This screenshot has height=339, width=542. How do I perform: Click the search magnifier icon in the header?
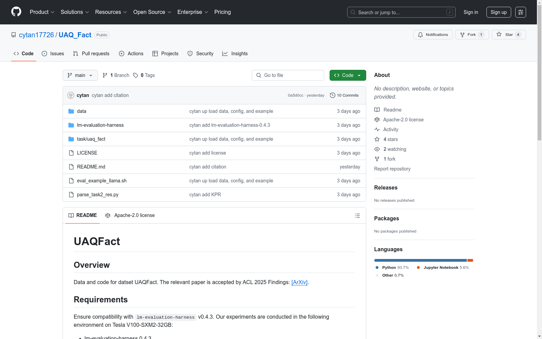353,12
